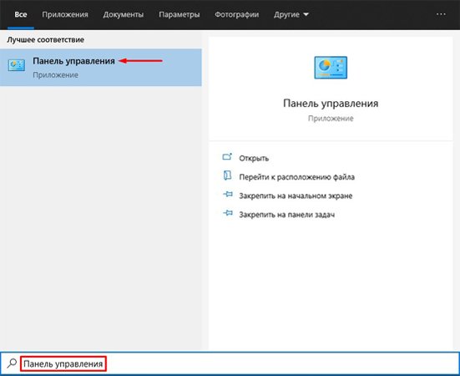Viewport: 460px width, 376px height.
Task: Open the three-dots options menu
Action: pyautogui.click(x=441, y=14)
